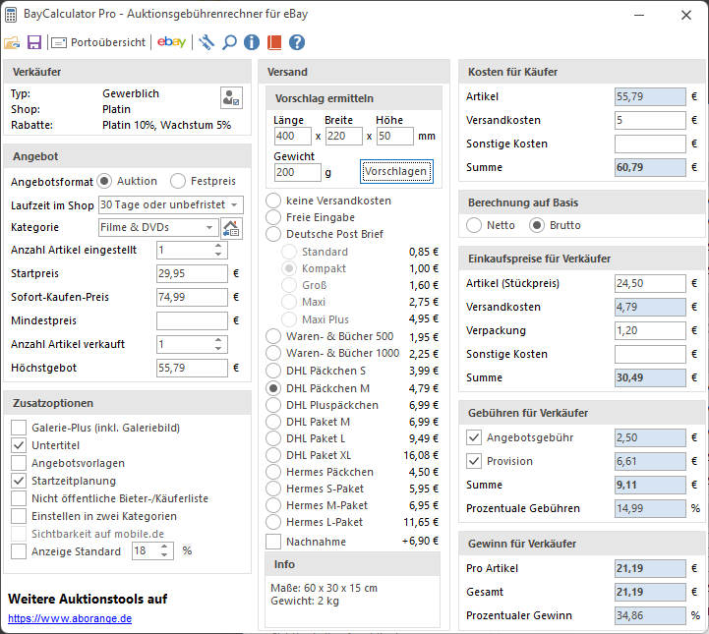
Task: Click buyer Versandkosten field showing 5
Action: click(x=650, y=121)
